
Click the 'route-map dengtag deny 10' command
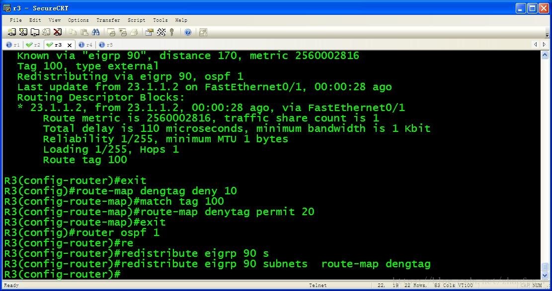[157, 191]
